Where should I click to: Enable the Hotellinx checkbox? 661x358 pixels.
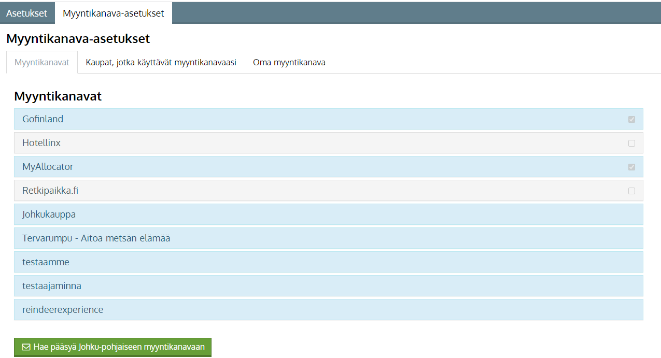pos(631,143)
